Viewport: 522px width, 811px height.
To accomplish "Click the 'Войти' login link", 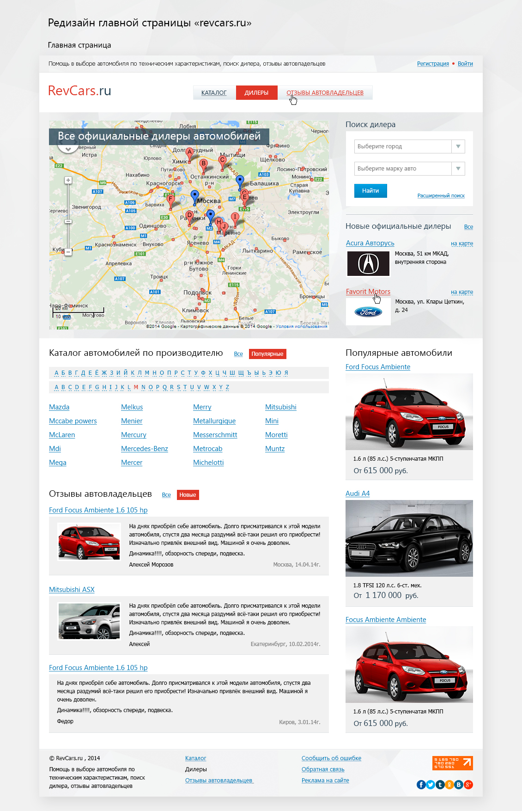I will click(465, 64).
